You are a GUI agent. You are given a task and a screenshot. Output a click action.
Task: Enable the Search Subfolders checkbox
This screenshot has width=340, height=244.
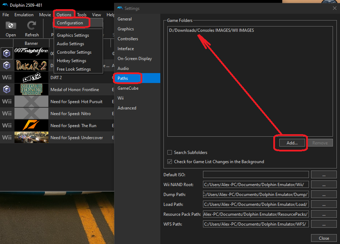coord(170,153)
